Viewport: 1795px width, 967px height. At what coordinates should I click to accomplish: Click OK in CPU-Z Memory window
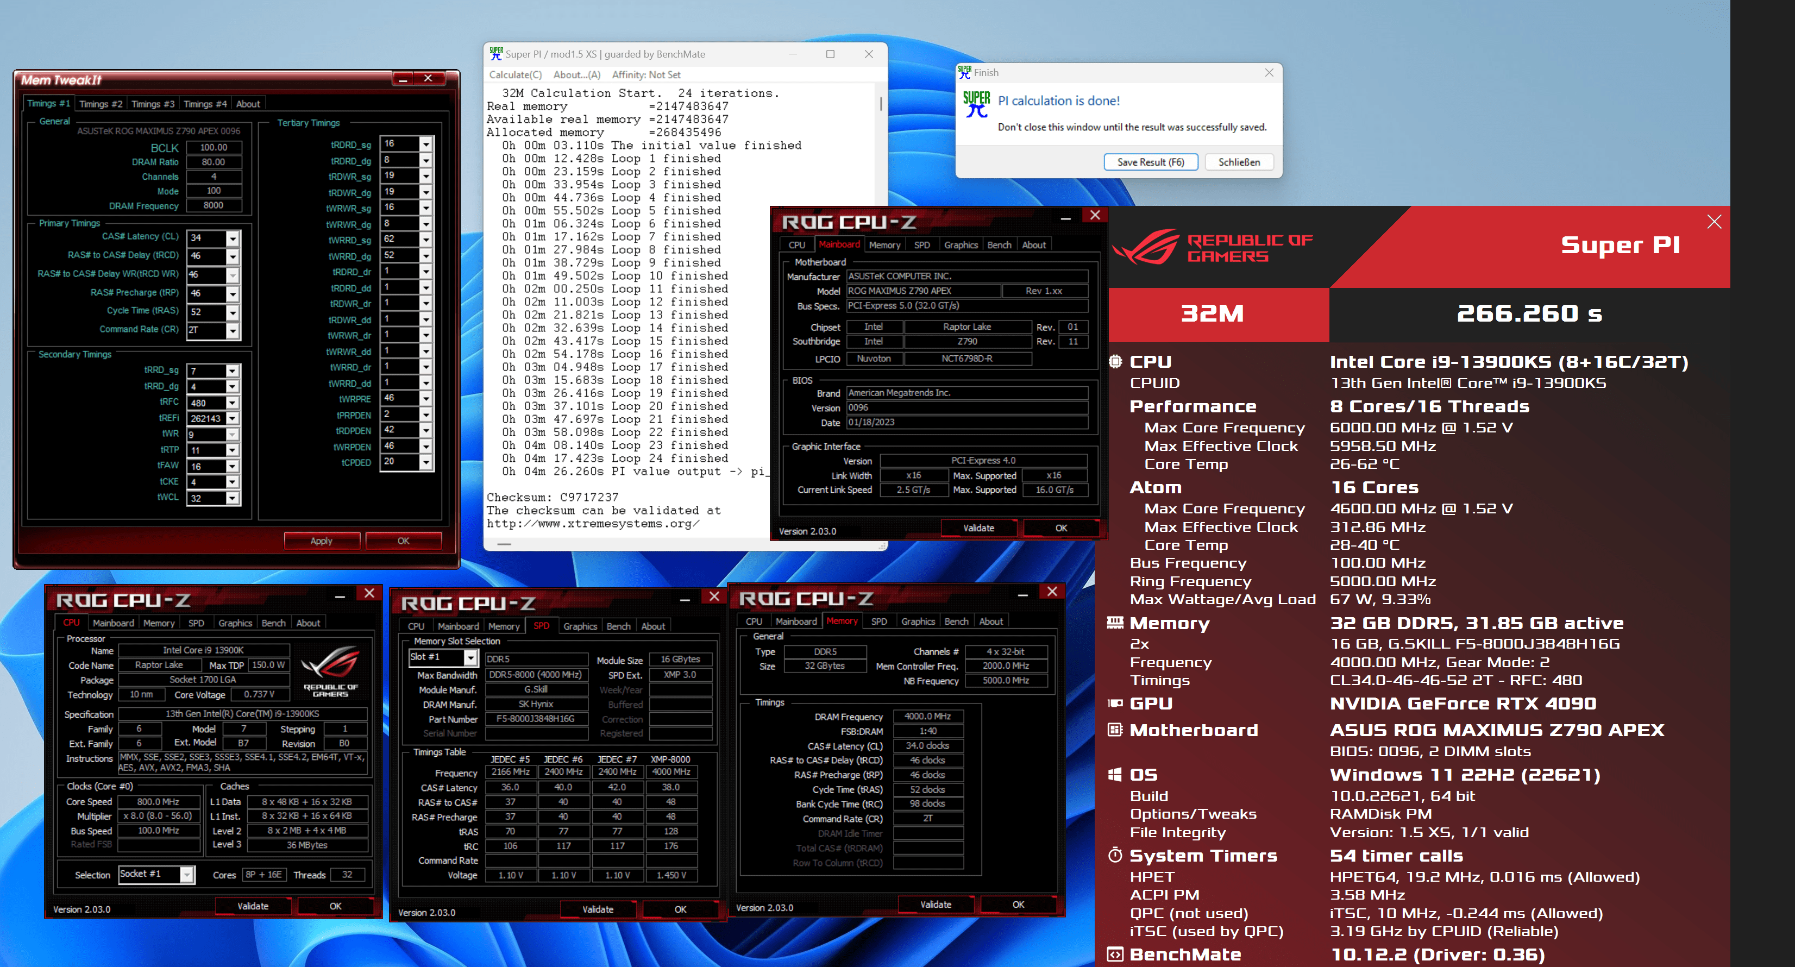click(1018, 905)
